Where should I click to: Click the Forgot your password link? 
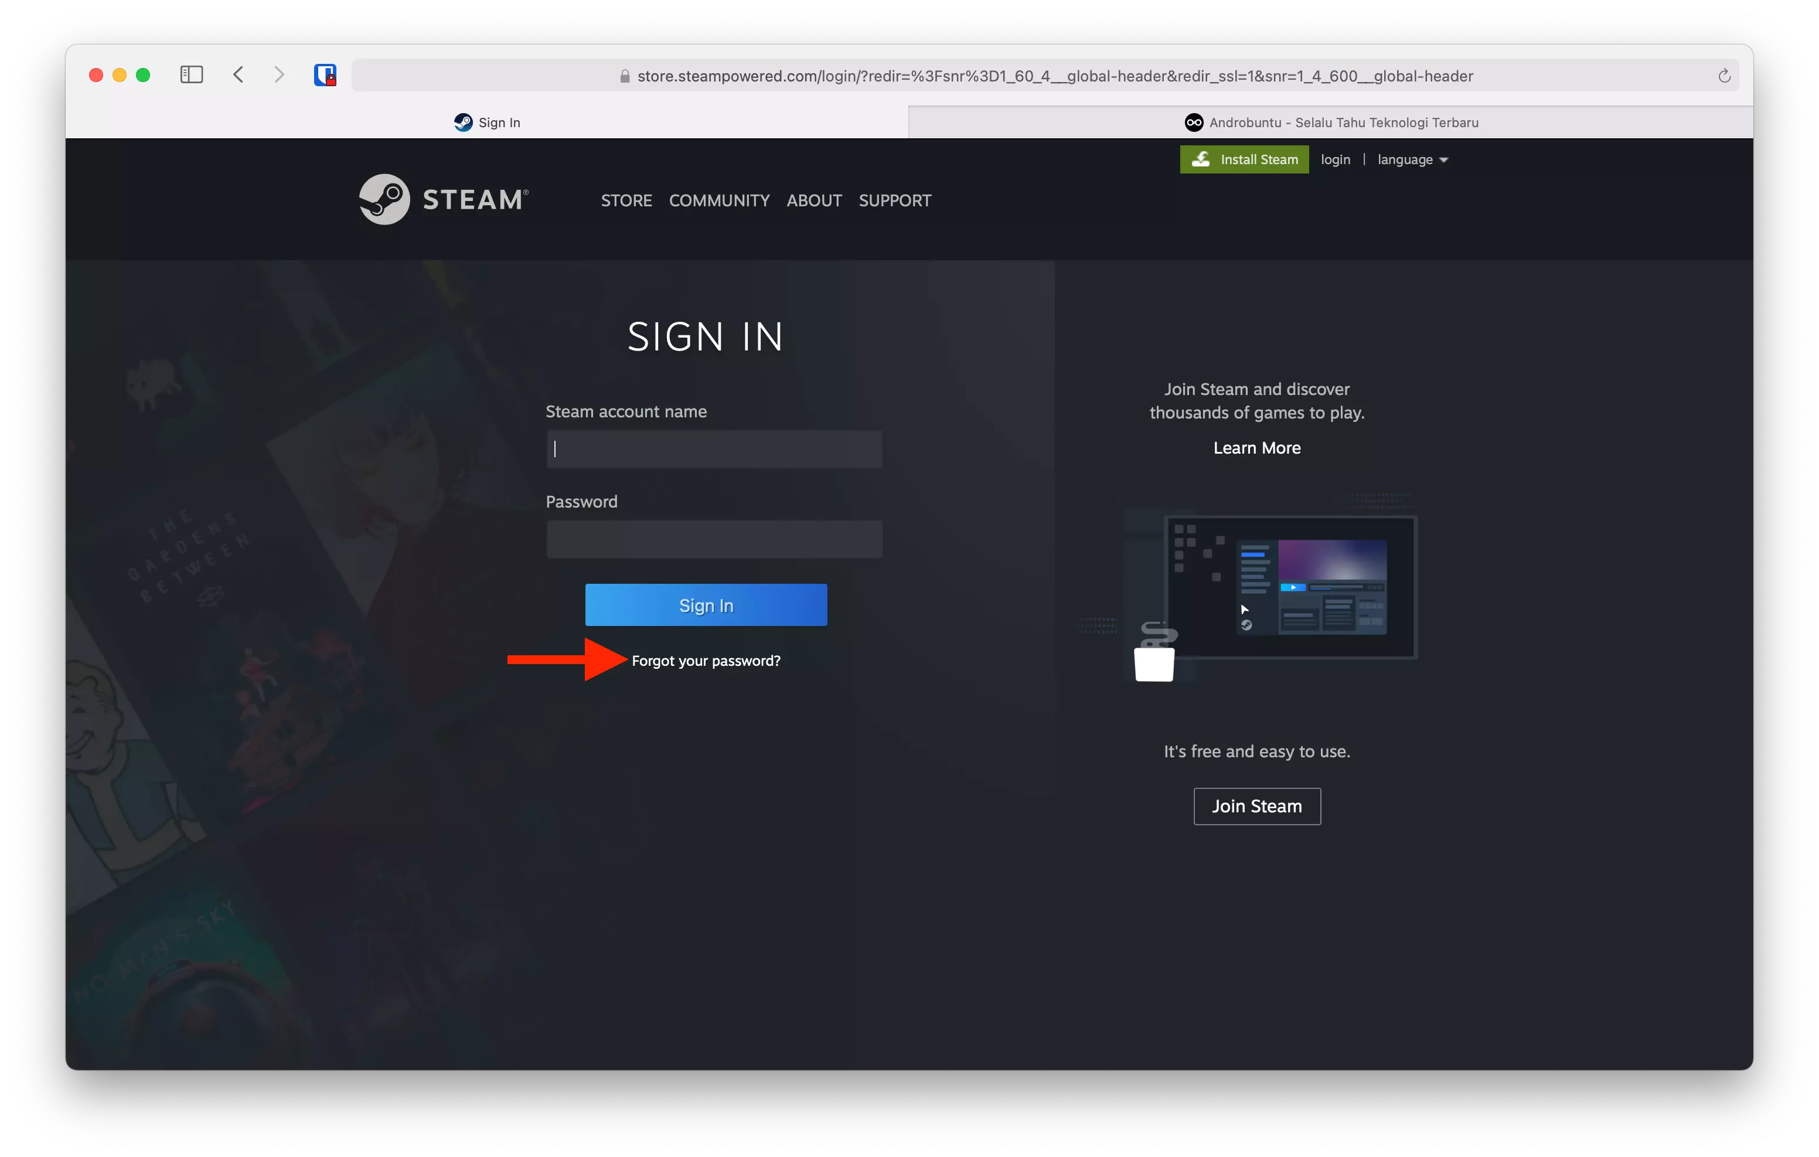click(706, 660)
